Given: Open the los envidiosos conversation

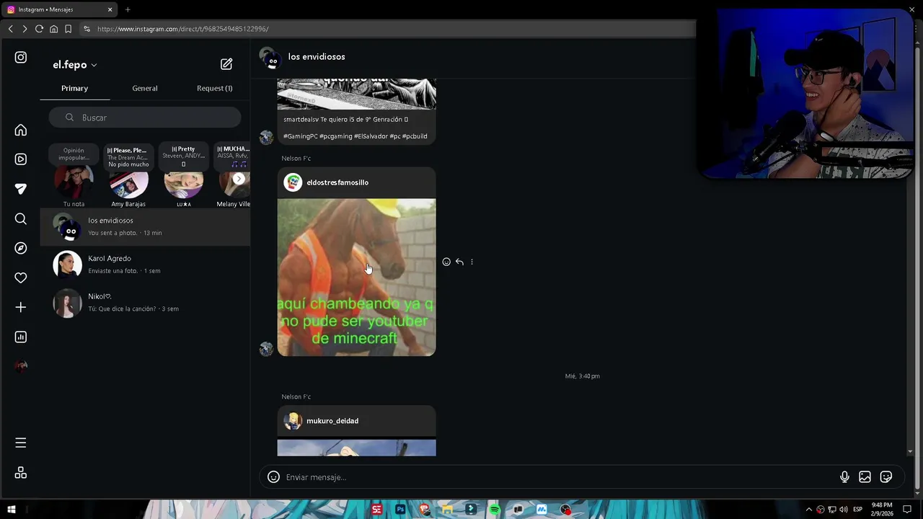Looking at the screenshot, I should coord(145,226).
